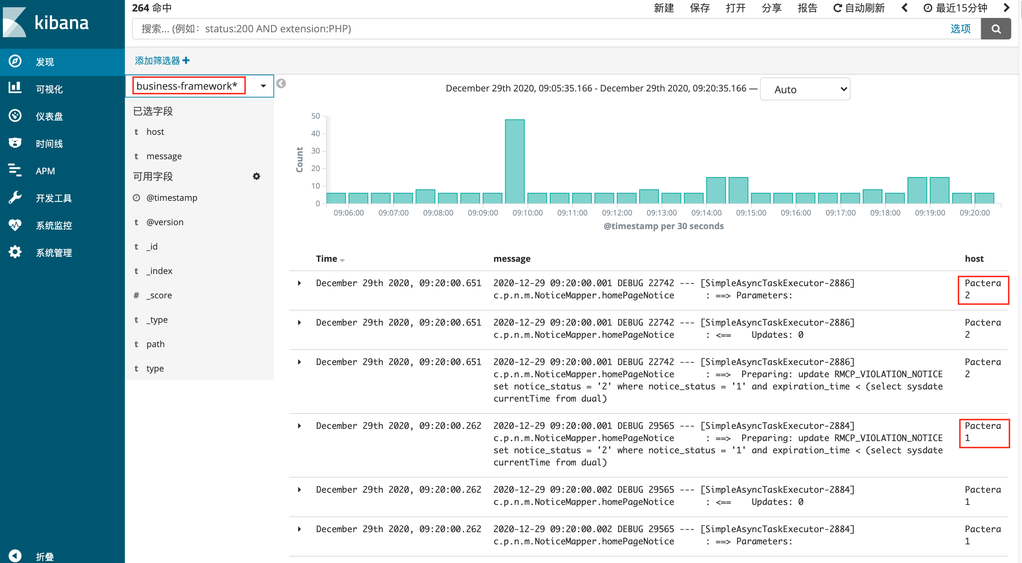Expand the executor-2886 Updates: 0 row

300,322
